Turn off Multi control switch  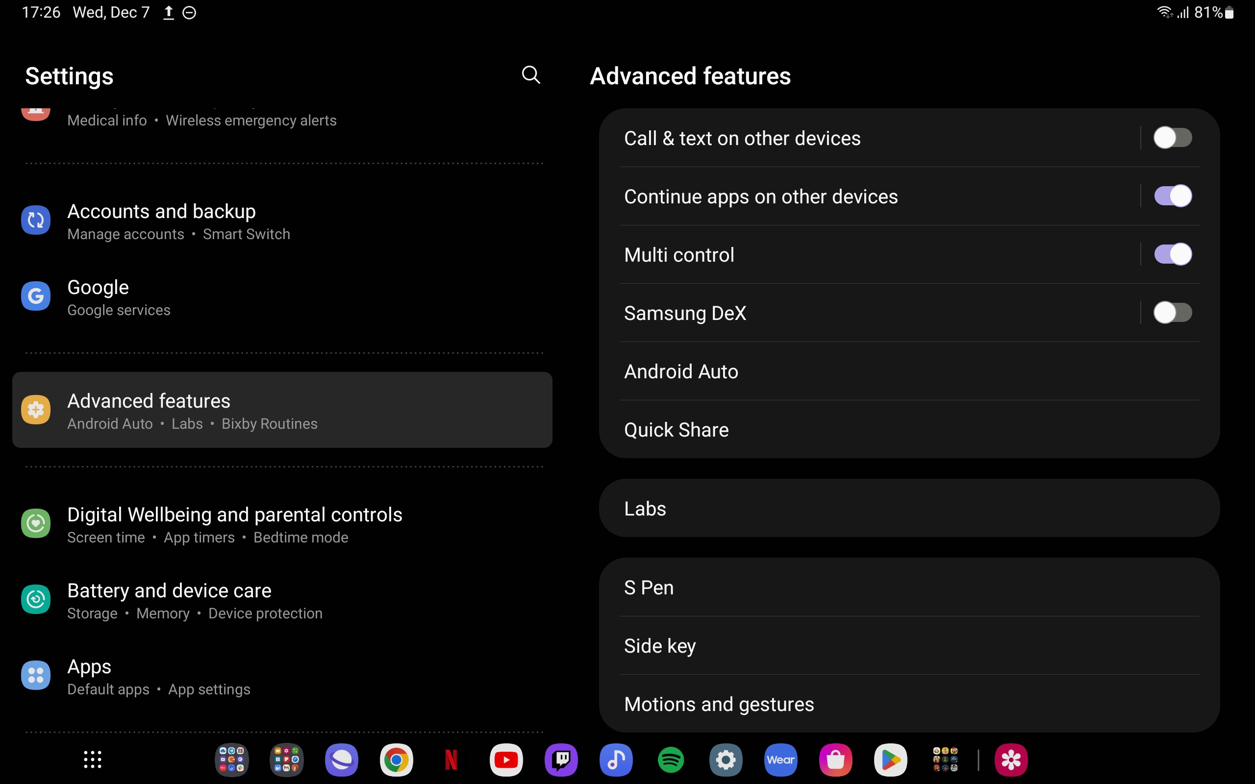pos(1173,255)
